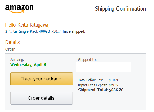Select the Wednesday, April 6 arrival date
Image resolution: width=154 pixels, height=112 pixels.
click(x=28, y=65)
